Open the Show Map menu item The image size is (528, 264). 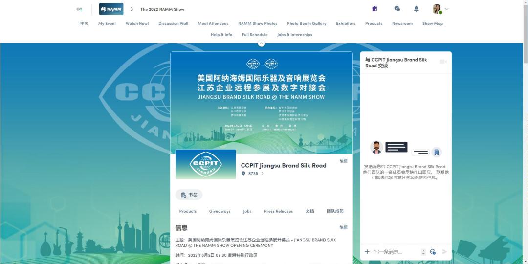coord(433,23)
